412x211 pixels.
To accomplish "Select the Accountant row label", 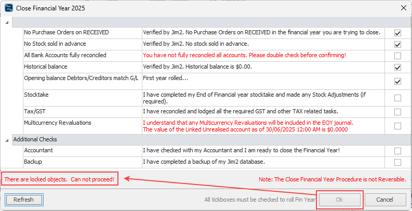I will pyautogui.click(x=38, y=150).
